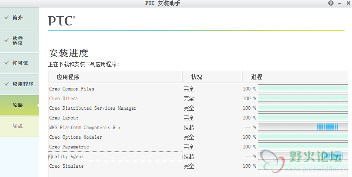Click 完全 status of Creo Parametric
The width and height of the screenshot is (352, 177).
189,147
